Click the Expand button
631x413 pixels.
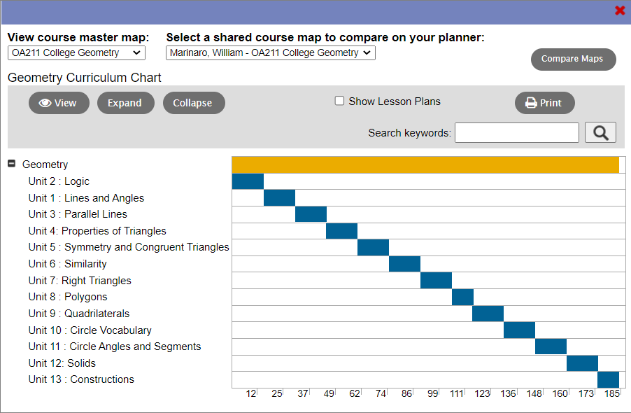[x=125, y=102]
